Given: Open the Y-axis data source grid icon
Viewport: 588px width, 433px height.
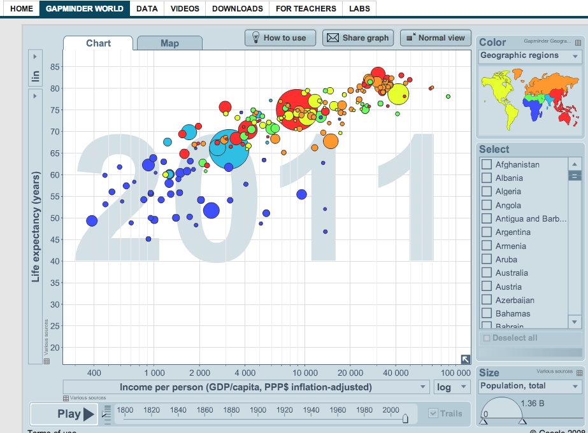Looking at the screenshot, I should click(47, 362).
